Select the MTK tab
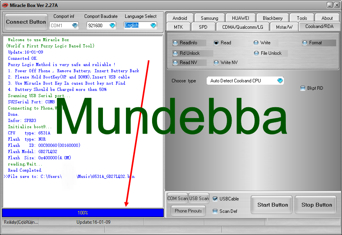 pyautogui.click(x=179, y=27)
